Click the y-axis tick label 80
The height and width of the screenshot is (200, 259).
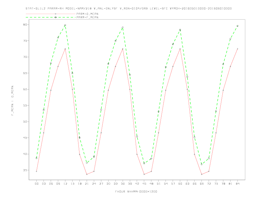[x=25, y=25]
